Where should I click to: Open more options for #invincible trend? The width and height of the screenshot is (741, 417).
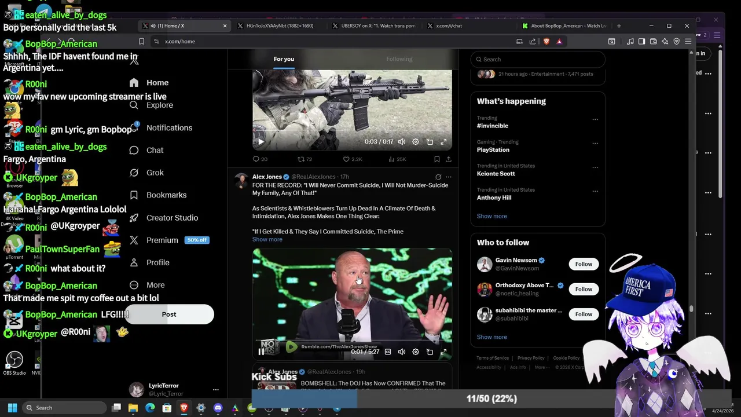click(595, 120)
